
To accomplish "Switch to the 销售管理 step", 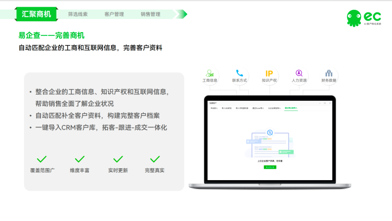I will pyautogui.click(x=150, y=14).
